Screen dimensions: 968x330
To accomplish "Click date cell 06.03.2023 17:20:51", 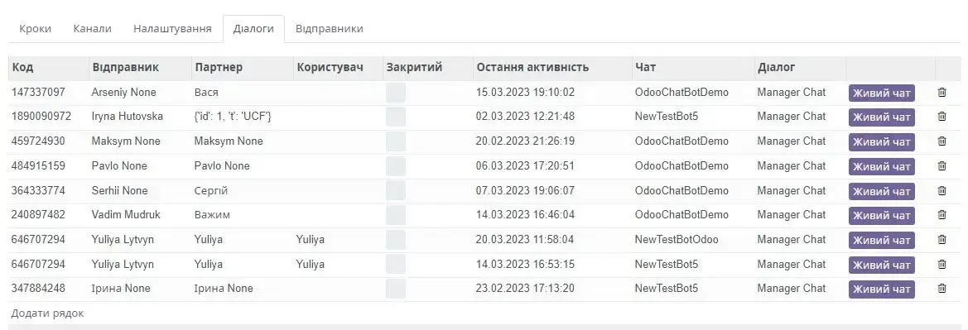I will click(525, 166).
